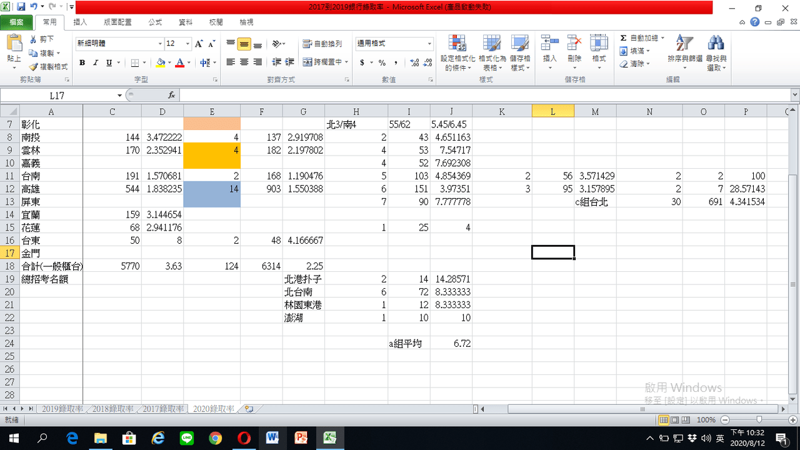Apply the red font color A
The width and height of the screenshot is (800, 450).
(180, 62)
